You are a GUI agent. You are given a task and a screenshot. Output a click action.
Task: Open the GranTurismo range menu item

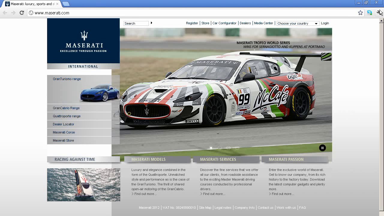coord(67,79)
